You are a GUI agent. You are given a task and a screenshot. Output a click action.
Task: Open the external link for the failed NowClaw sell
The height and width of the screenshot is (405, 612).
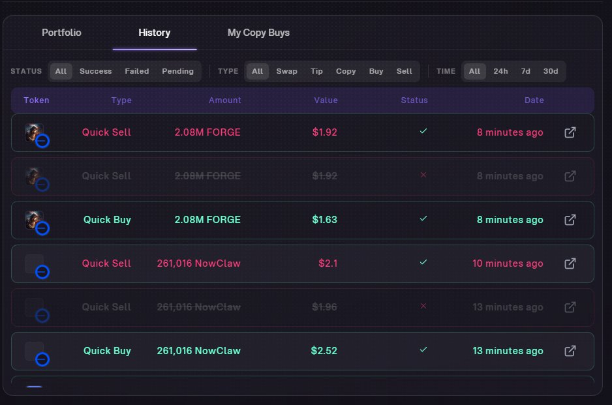coord(570,307)
